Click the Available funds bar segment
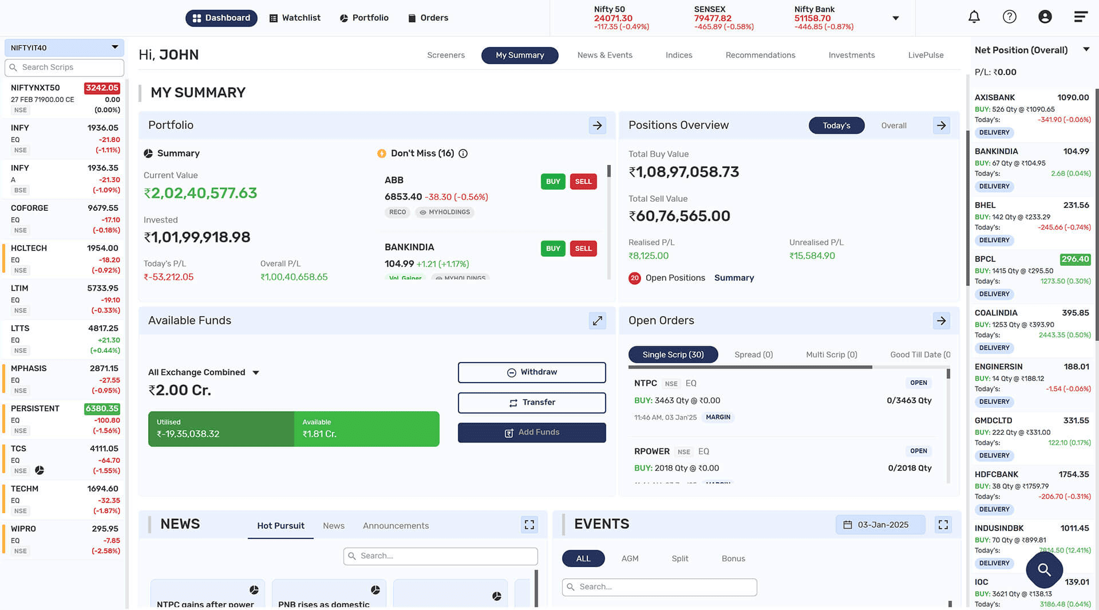The image size is (1099, 610). pyautogui.click(x=366, y=429)
